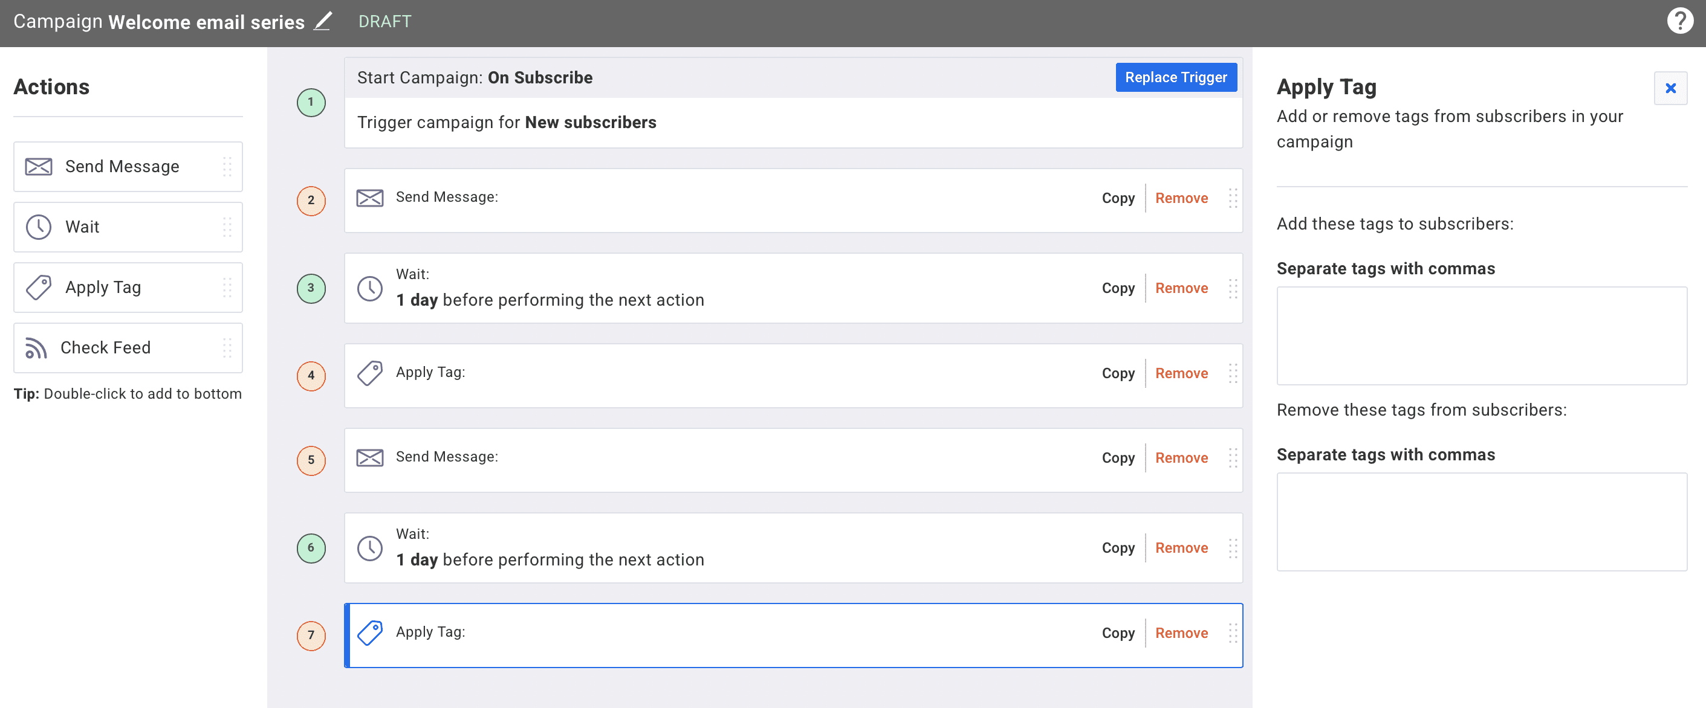Grab the drag handle on step 7
1706x708 pixels.
coord(1233,634)
